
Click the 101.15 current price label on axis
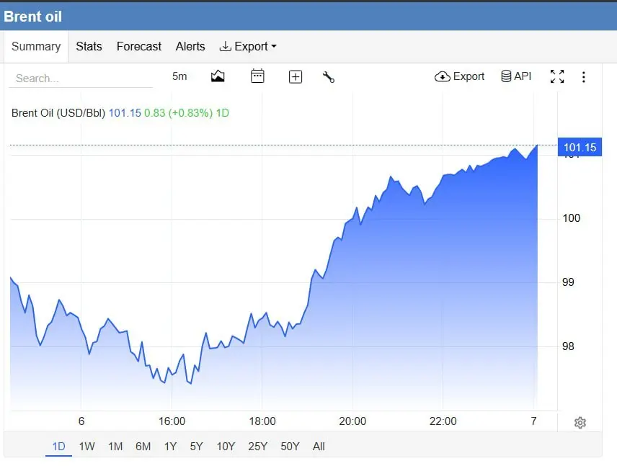tap(580, 148)
